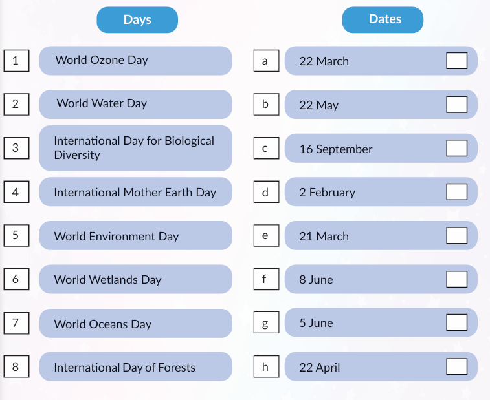Viewport: 490px width, 400px height.
Task: Click the International Day of Forests item
Action: click(135, 367)
